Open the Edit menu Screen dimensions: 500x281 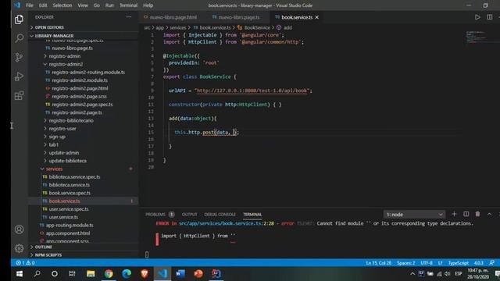pyautogui.click(x=43, y=5)
